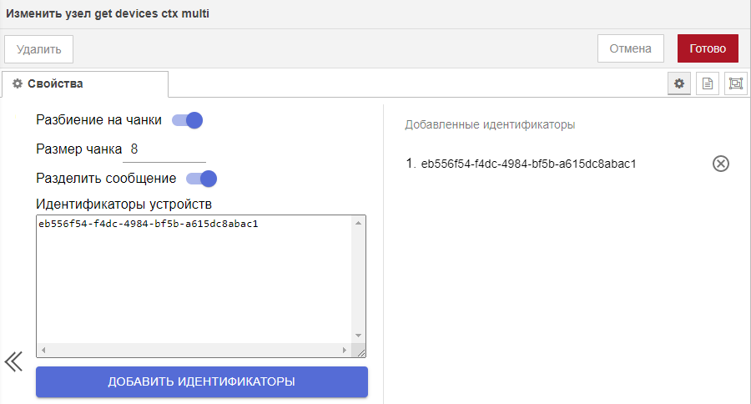Image resolution: width=751 pixels, height=404 pixels.
Task: Click the textarea scroll up arrow
Action: click(359, 223)
